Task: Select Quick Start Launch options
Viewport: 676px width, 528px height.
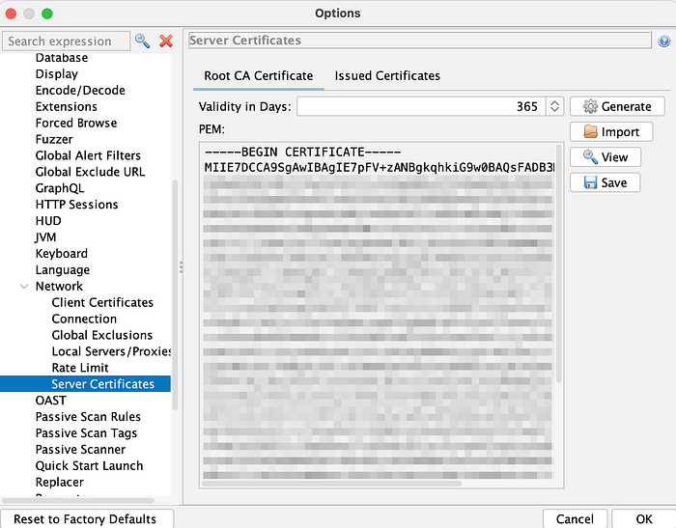Action: [x=89, y=466]
